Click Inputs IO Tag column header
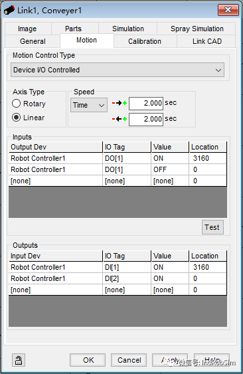The height and width of the screenshot is (374, 243). (x=127, y=147)
